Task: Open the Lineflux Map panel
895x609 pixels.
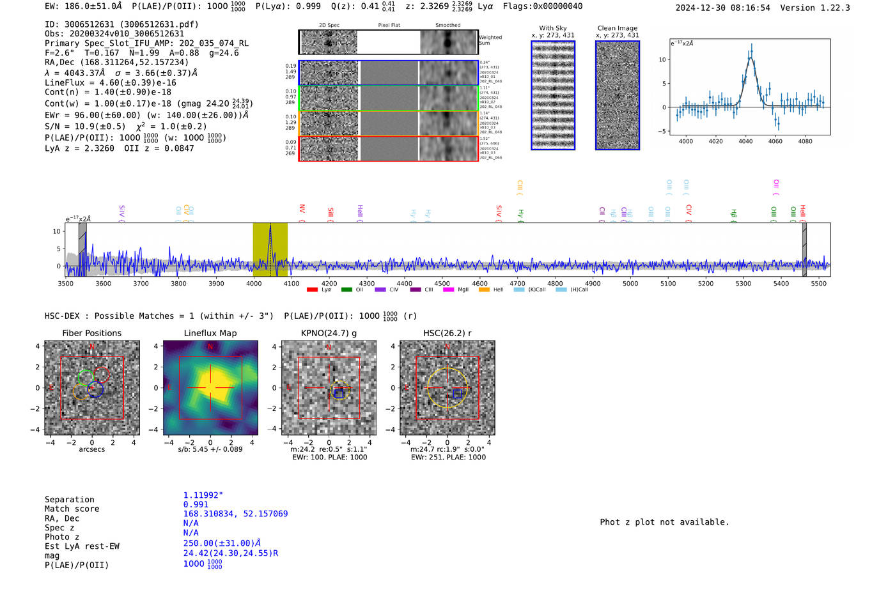Action: coord(210,388)
